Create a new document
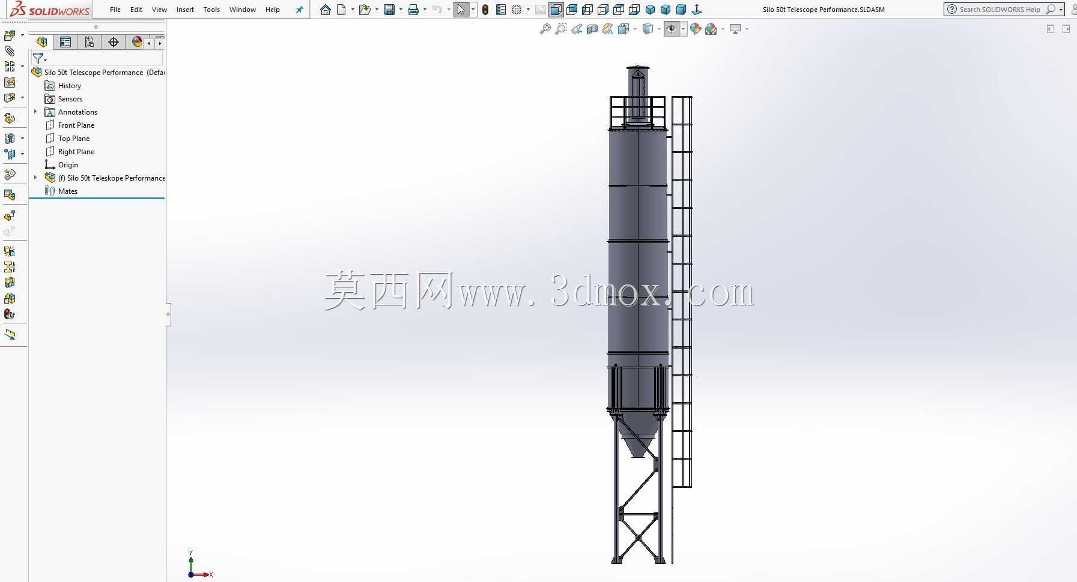Screen dimensions: 1077x582 [341, 10]
